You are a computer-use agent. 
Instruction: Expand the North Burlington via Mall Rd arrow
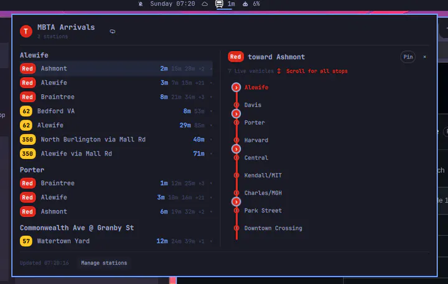pos(211,140)
